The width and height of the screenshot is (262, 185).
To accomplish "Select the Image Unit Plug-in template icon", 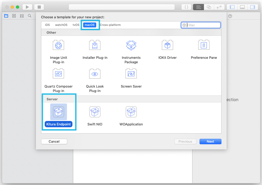I will (59, 45).
